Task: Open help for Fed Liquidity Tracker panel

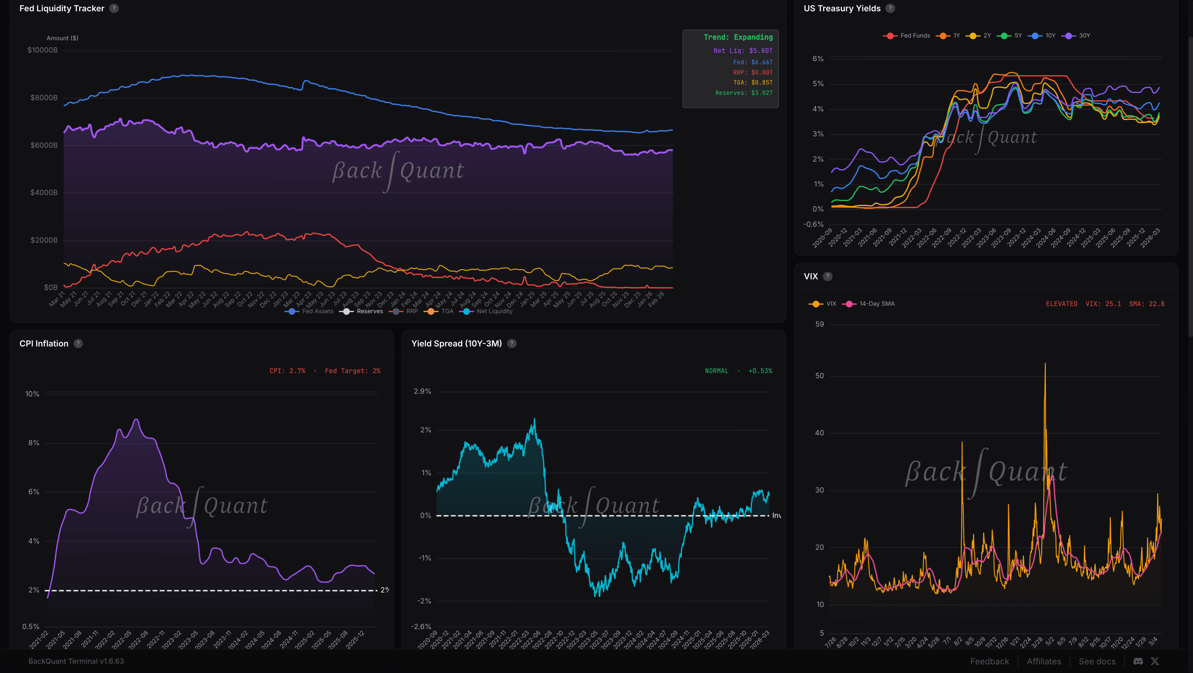Action: pyautogui.click(x=114, y=8)
